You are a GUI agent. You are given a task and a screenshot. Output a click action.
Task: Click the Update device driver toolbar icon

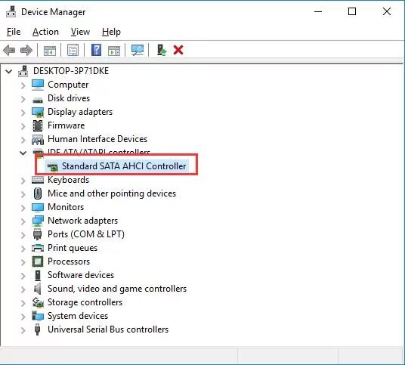coord(162,50)
